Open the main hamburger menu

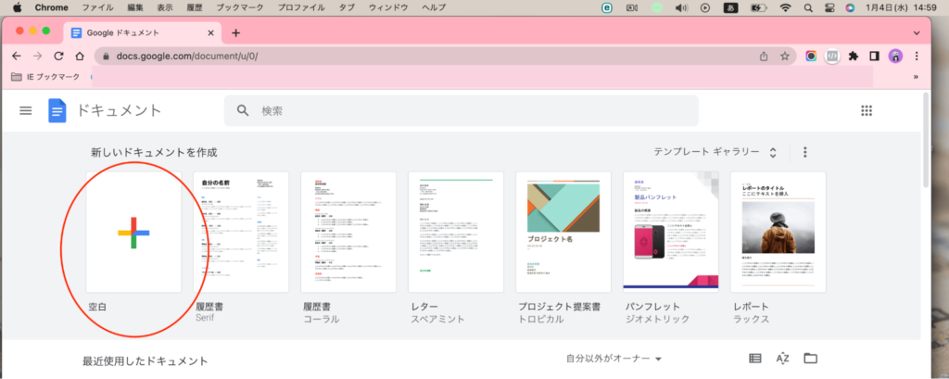(25, 110)
